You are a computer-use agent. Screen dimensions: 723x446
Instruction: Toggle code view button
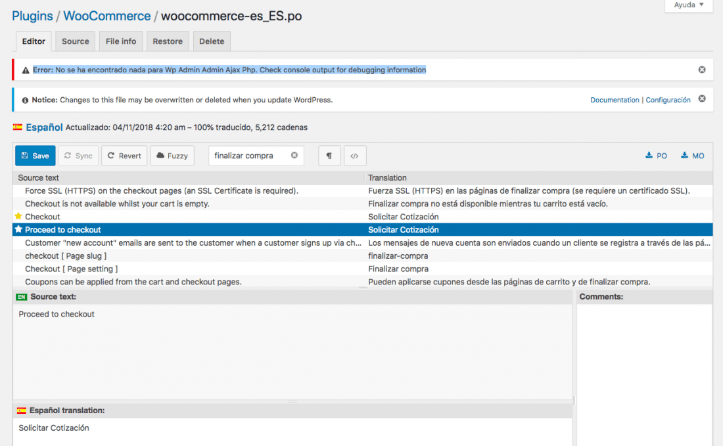tap(354, 156)
